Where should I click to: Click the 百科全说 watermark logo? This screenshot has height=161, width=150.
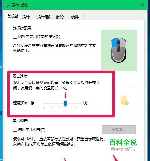[123, 145]
